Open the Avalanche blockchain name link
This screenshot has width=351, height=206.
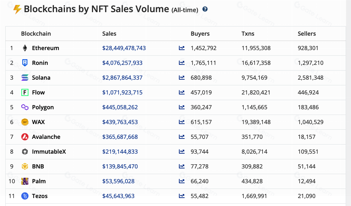(x=46, y=137)
